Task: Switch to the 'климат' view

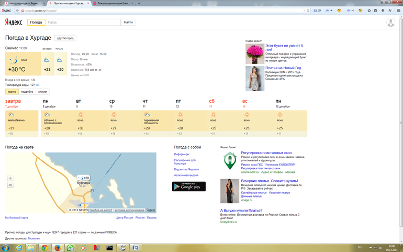Action: click(43, 92)
